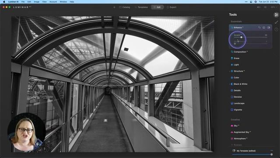The image size is (280, 158).
Task: Open the Local Masking brush panel icon
Action: coord(276,22)
